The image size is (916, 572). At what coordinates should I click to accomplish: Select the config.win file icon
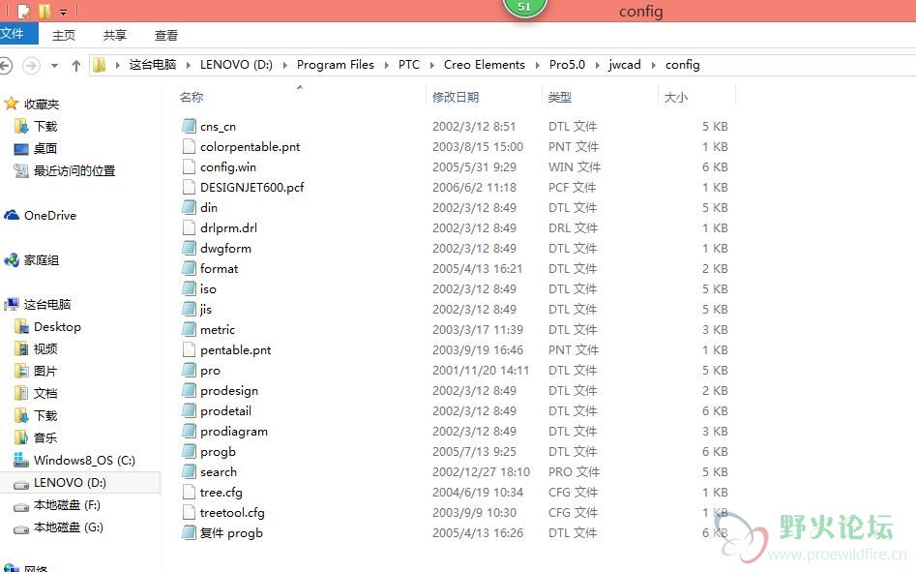pos(189,167)
